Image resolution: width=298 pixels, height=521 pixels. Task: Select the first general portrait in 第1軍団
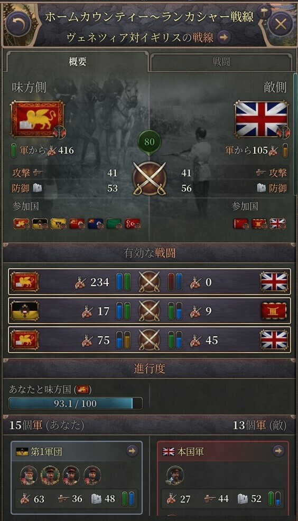coord(29,475)
